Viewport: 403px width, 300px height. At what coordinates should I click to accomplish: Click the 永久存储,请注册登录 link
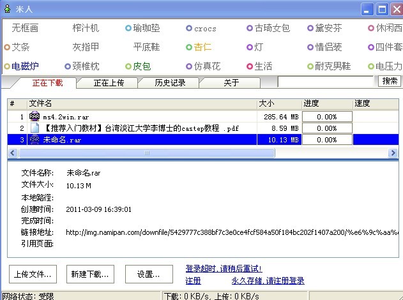(268, 280)
